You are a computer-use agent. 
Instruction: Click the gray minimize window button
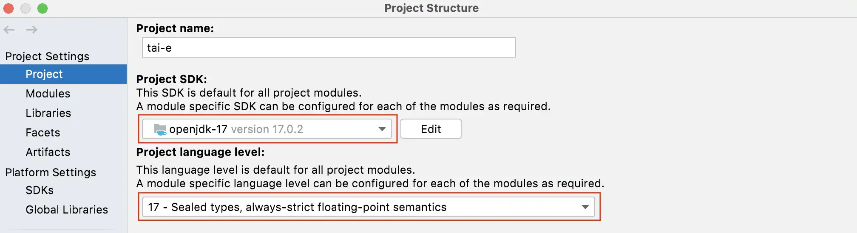tap(26, 8)
